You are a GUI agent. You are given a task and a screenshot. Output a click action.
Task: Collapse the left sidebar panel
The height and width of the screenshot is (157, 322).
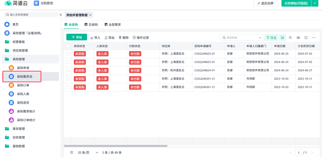tap(61, 15)
